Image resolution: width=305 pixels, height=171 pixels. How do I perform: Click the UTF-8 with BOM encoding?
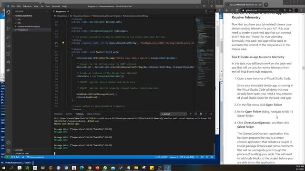(187, 157)
